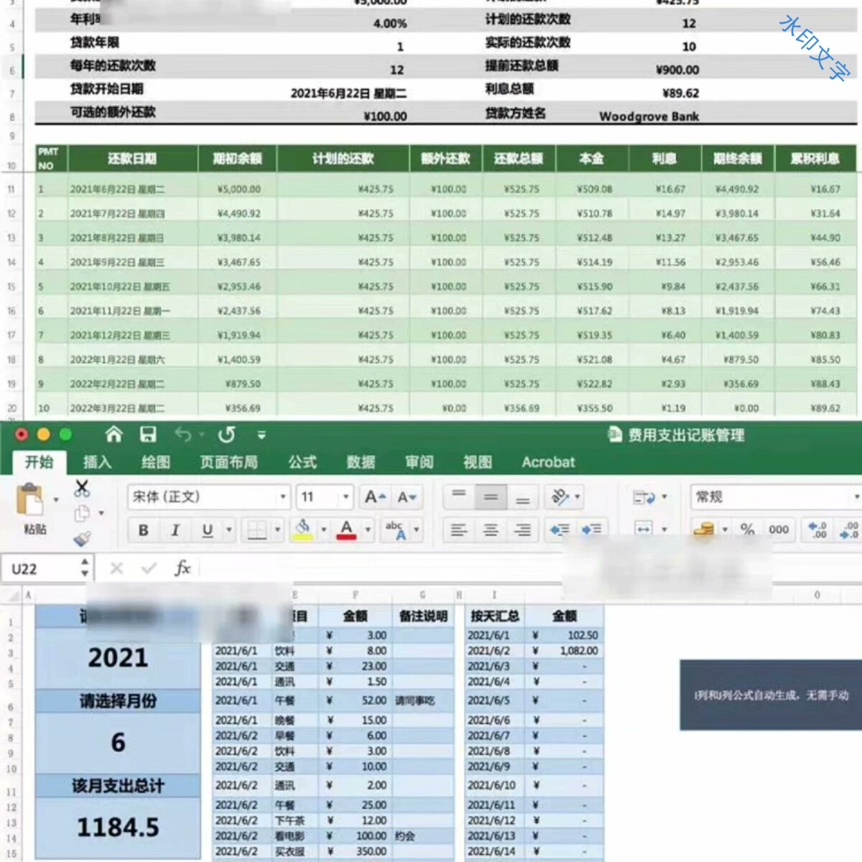Click the 累积利息 column header in loan sheet

click(x=815, y=158)
